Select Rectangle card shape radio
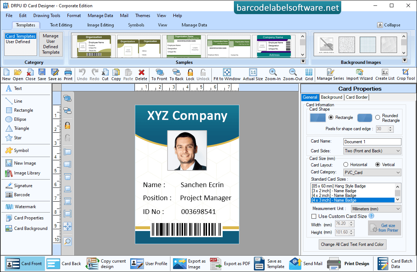This screenshot has width=417, height=272. [x=331, y=118]
